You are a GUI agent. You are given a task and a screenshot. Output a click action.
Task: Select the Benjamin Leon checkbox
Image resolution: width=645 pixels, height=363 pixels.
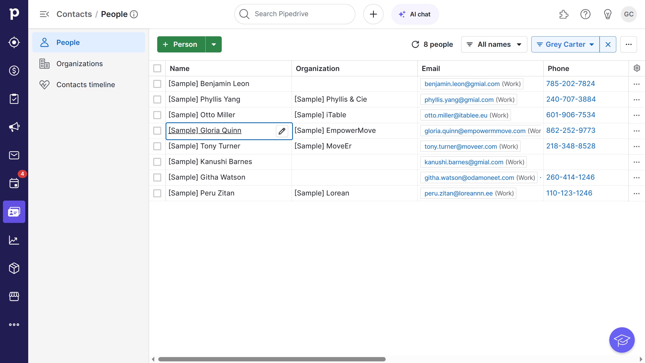click(x=157, y=84)
